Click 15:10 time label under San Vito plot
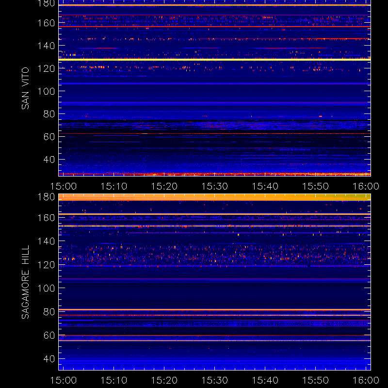Image resolution: width=388 pixels, height=388 pixels. 114,186
